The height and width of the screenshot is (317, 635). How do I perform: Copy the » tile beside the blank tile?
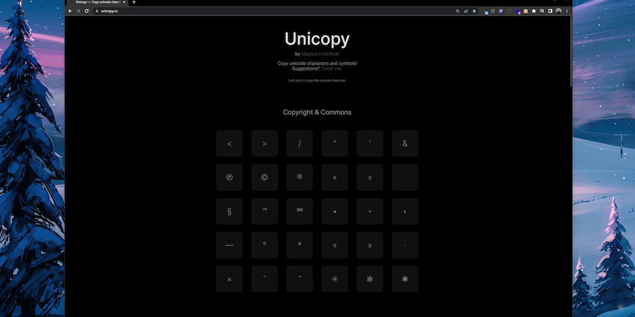[370, 178]
